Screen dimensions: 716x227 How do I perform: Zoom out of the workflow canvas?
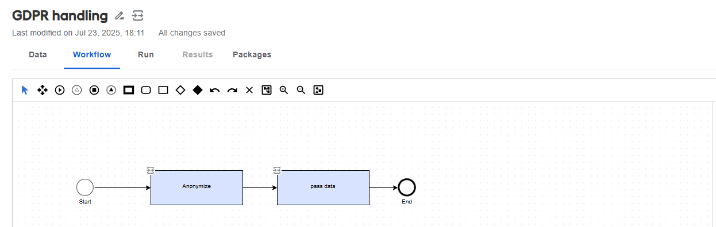pos(301,90)
